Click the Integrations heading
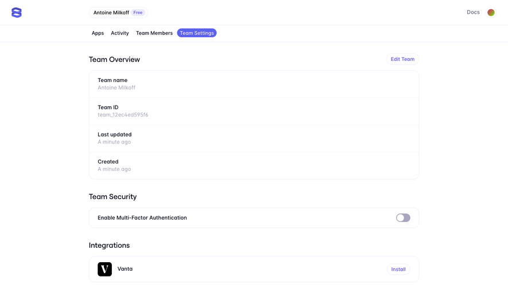 (109, 245)
